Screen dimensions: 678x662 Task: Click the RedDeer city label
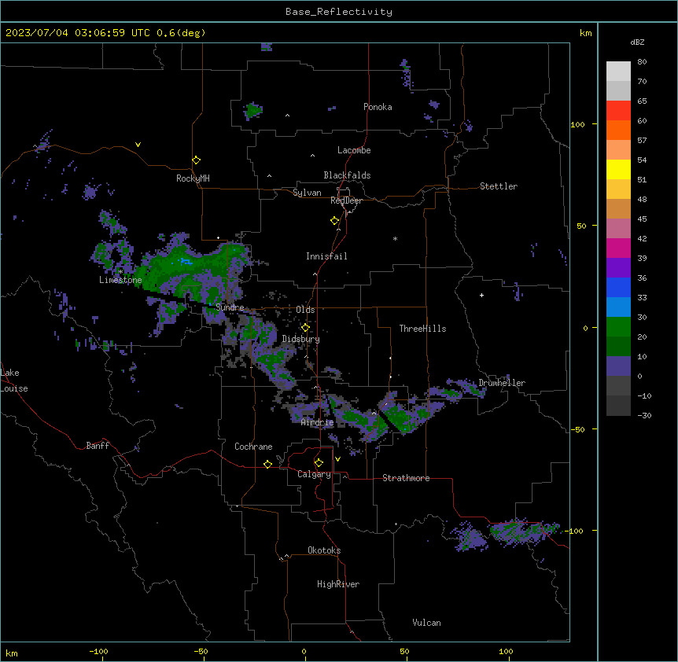point(346,201)
